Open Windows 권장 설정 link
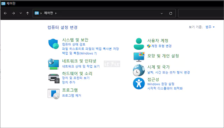 [x=161, y=84]
